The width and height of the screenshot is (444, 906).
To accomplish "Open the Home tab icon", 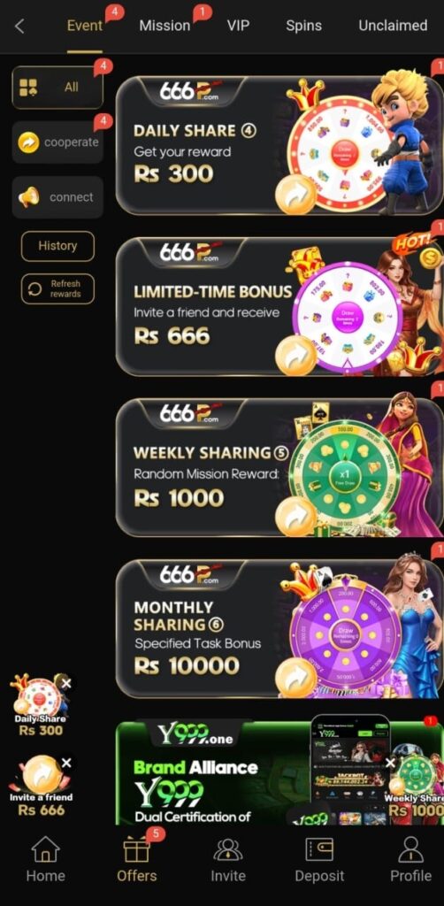I will pos(45,850).
